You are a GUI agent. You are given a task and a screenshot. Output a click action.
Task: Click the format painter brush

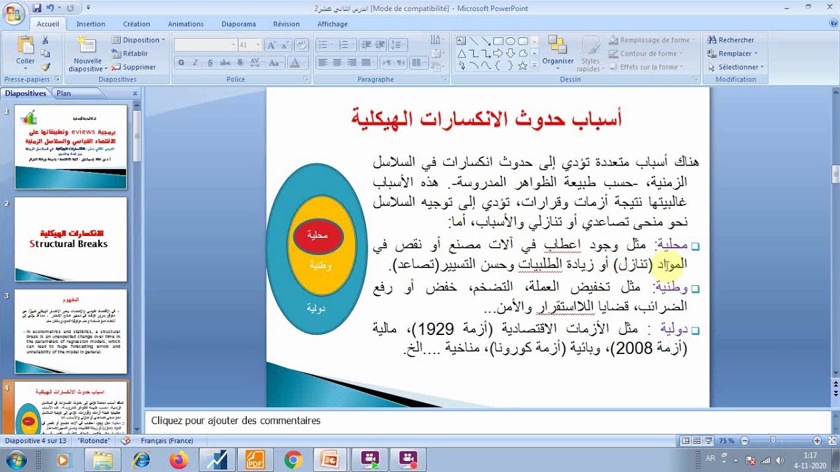(x=45, y=67)
